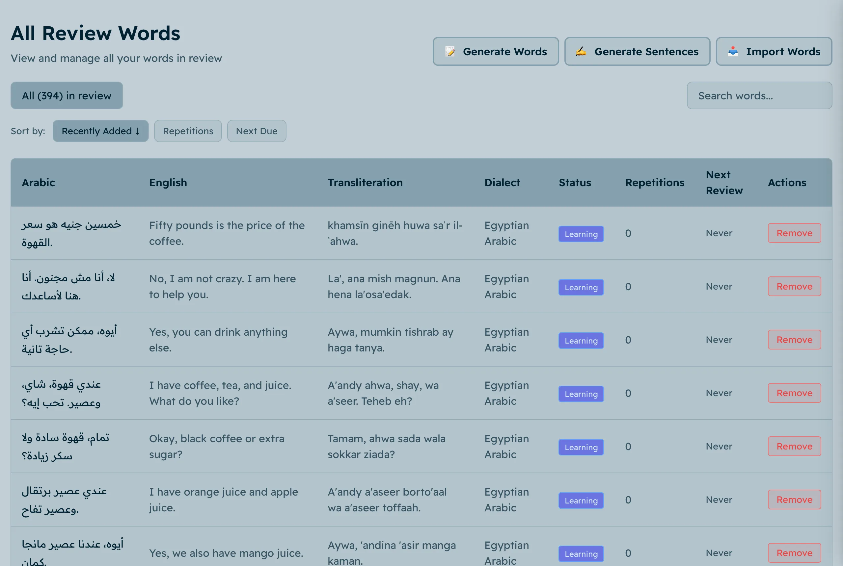
Task: Click the Next Review column header
Action: 724,182
